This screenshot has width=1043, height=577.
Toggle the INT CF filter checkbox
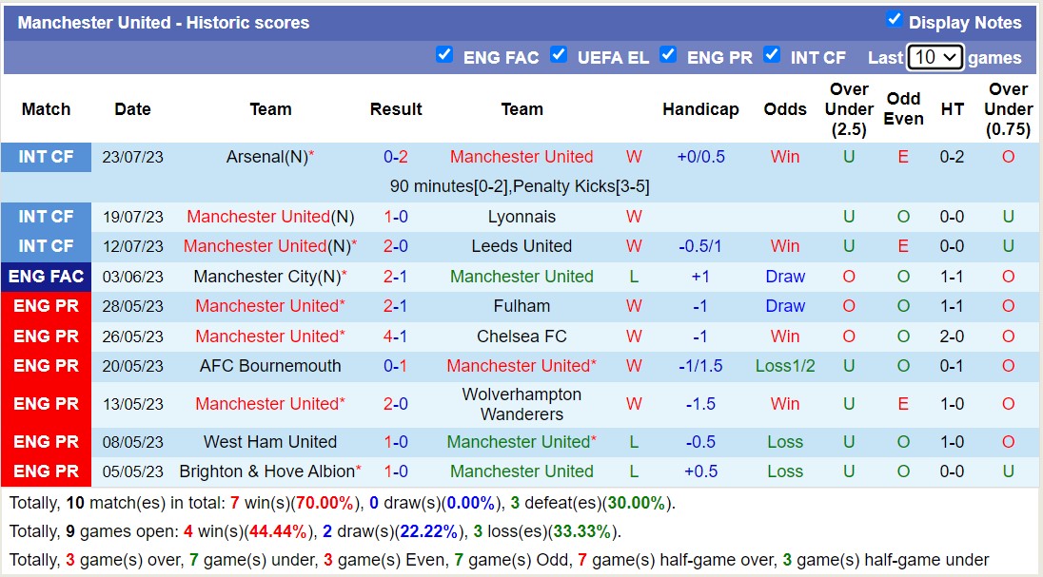click(x=773, y=56)
